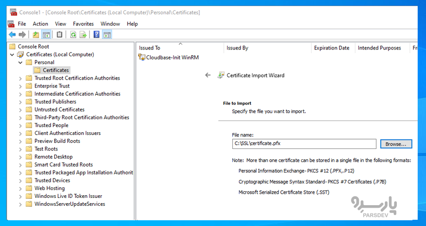This screenshot has height=226, width=426.
Task: Click the Personal folder icon
Action: (29, 62)
